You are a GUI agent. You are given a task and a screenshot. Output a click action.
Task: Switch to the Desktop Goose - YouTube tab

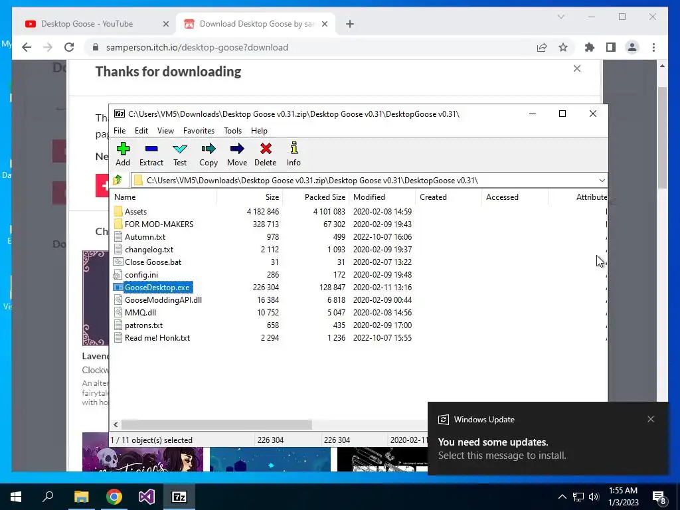pyautogui.click(x=87, y=24)
